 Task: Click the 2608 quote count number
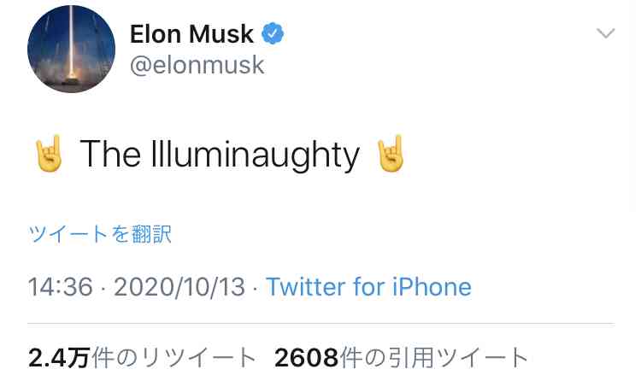pos(306,358)
